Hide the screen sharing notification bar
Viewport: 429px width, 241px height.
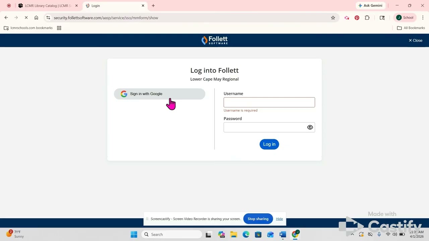pyautogui.click(x=280, y=219)
